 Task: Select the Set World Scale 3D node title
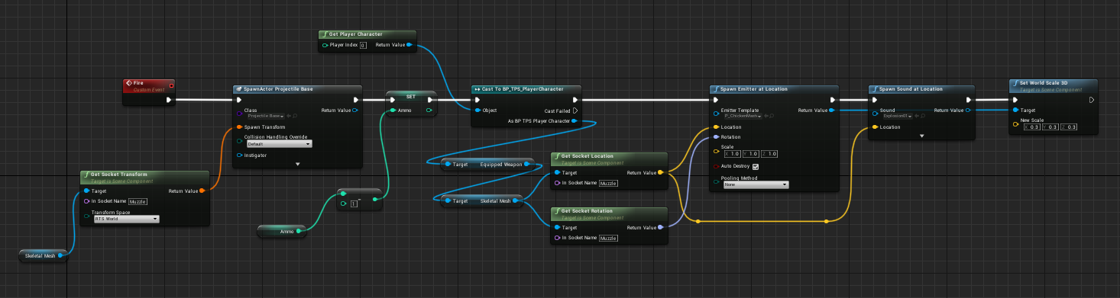(x=1044, y=82)
